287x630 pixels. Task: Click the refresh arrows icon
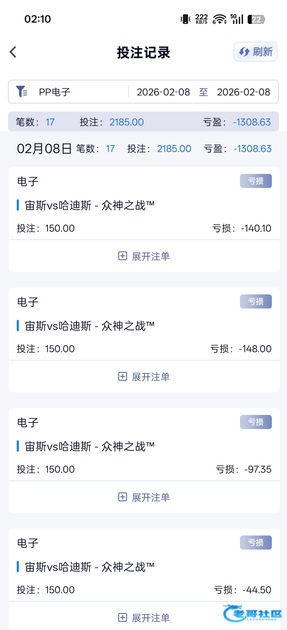click(x=244, y=52)
